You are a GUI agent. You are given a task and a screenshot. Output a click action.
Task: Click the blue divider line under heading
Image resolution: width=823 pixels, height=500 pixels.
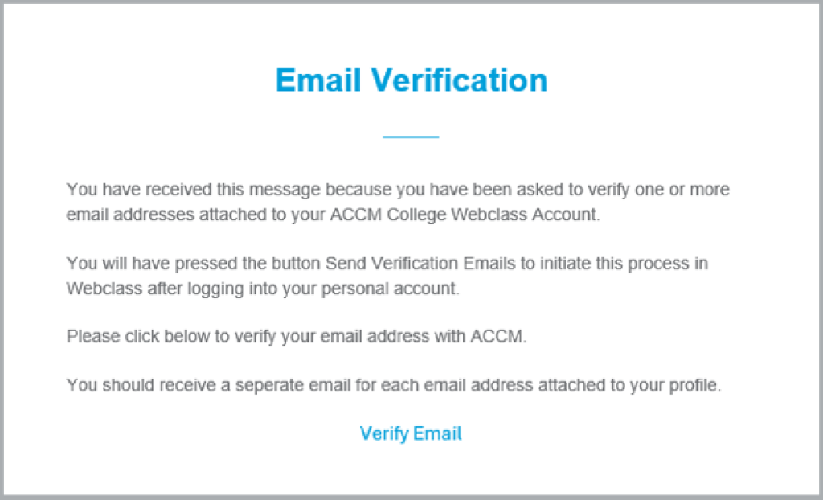click(x=411, y=137)
